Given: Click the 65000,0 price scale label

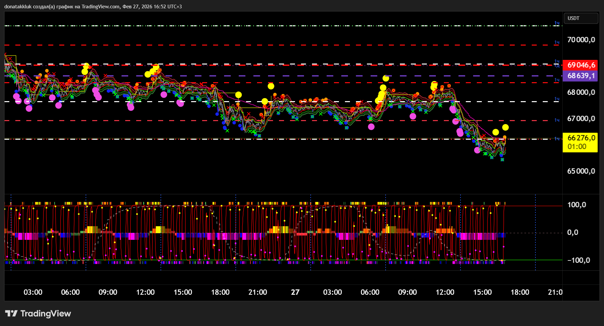Looking at the screenshot, I should (x=581, y=171).
